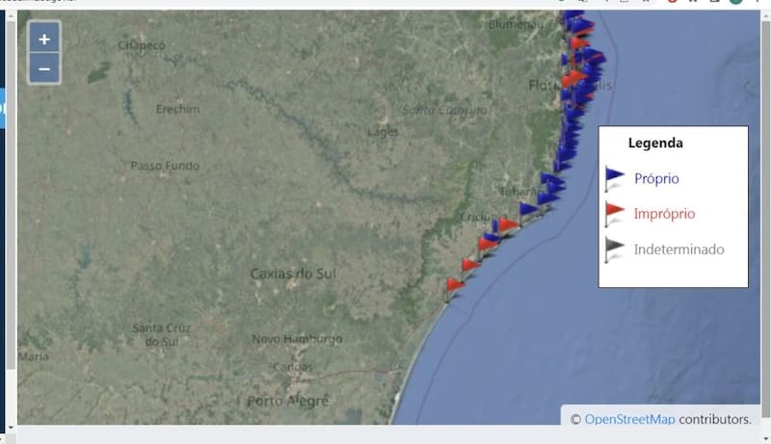Click the Novo Hamburgo map label

297,339
